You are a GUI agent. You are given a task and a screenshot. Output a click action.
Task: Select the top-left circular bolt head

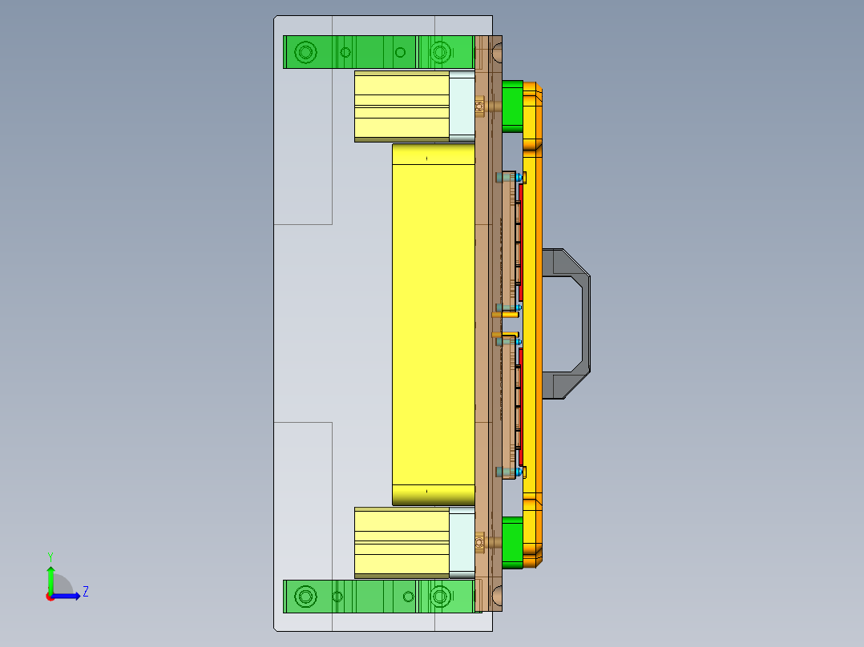pos(305,50)
